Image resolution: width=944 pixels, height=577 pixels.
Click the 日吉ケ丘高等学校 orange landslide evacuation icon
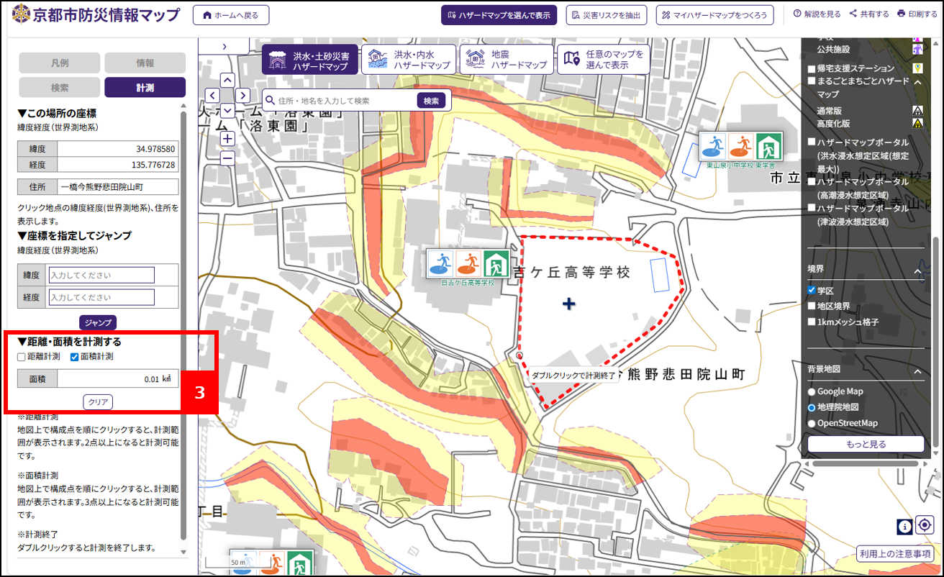[468, 263]
